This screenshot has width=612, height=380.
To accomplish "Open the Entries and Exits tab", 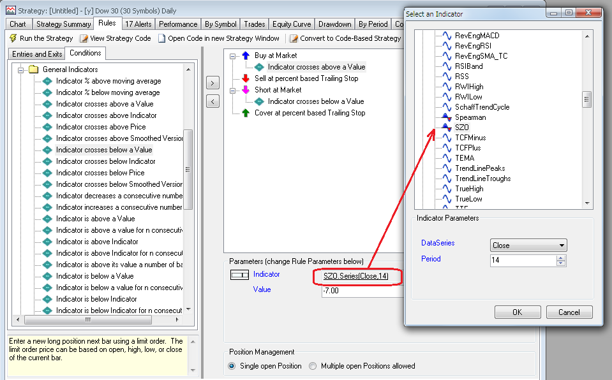I will click(37, 54).
